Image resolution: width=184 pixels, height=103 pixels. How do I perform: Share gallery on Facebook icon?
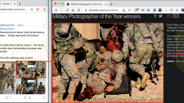155,16
